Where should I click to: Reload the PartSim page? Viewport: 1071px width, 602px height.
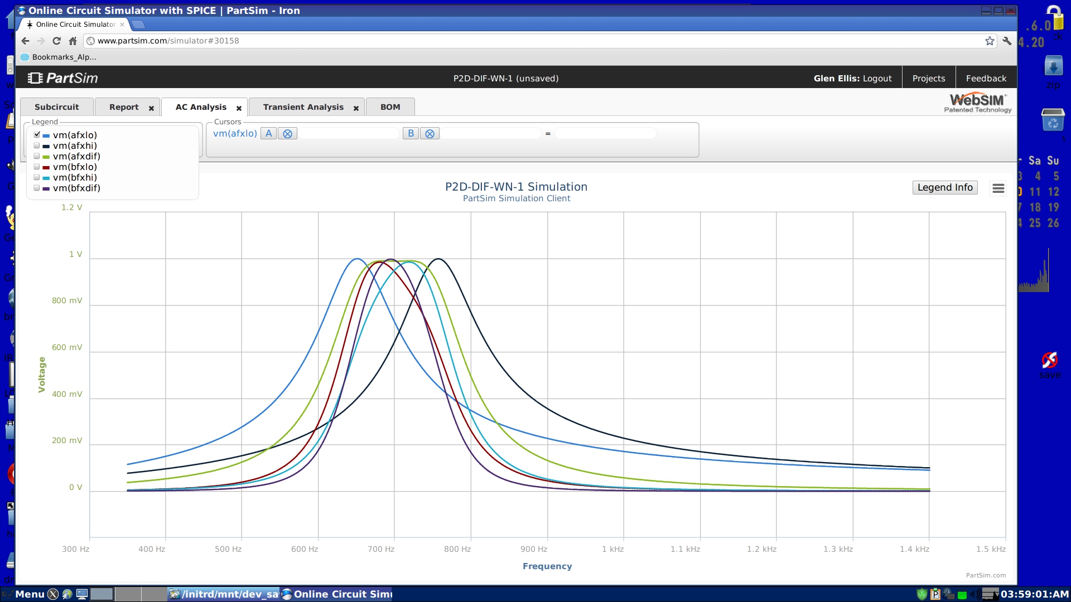pyautogui.click(x=56, y=41)
